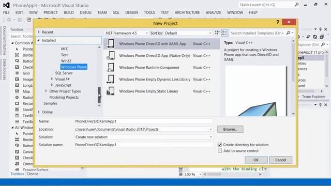Image resolution: width=331 pixels, height=186 pixels.
Task: Collapse the Common controls group in Toolbox
Action: click(12, 43)
